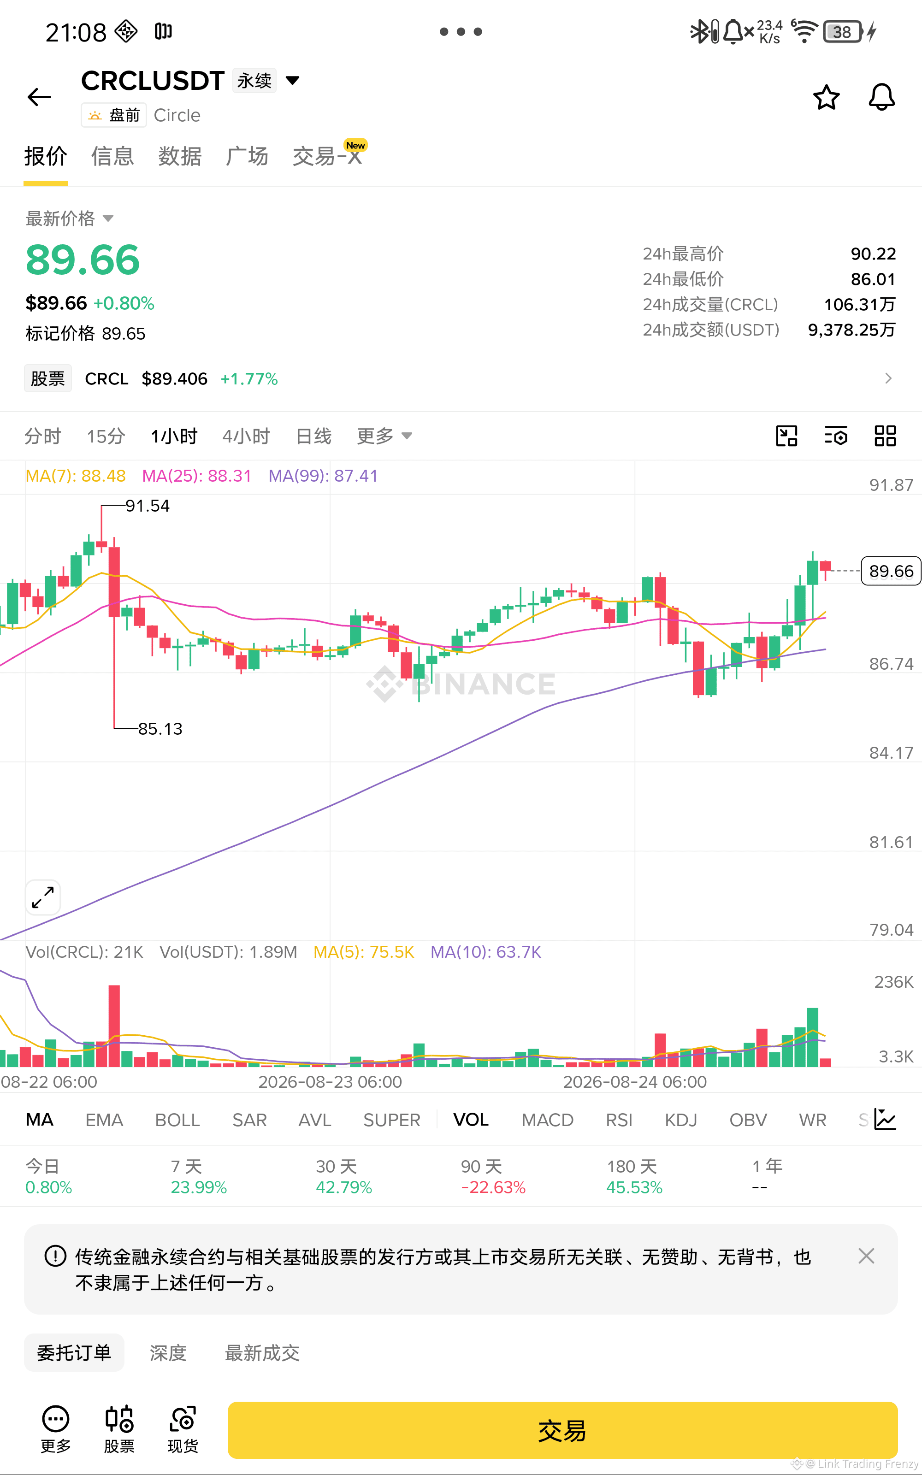Open price alert bell icon
Screen dimensions: 922x1475
882,97
